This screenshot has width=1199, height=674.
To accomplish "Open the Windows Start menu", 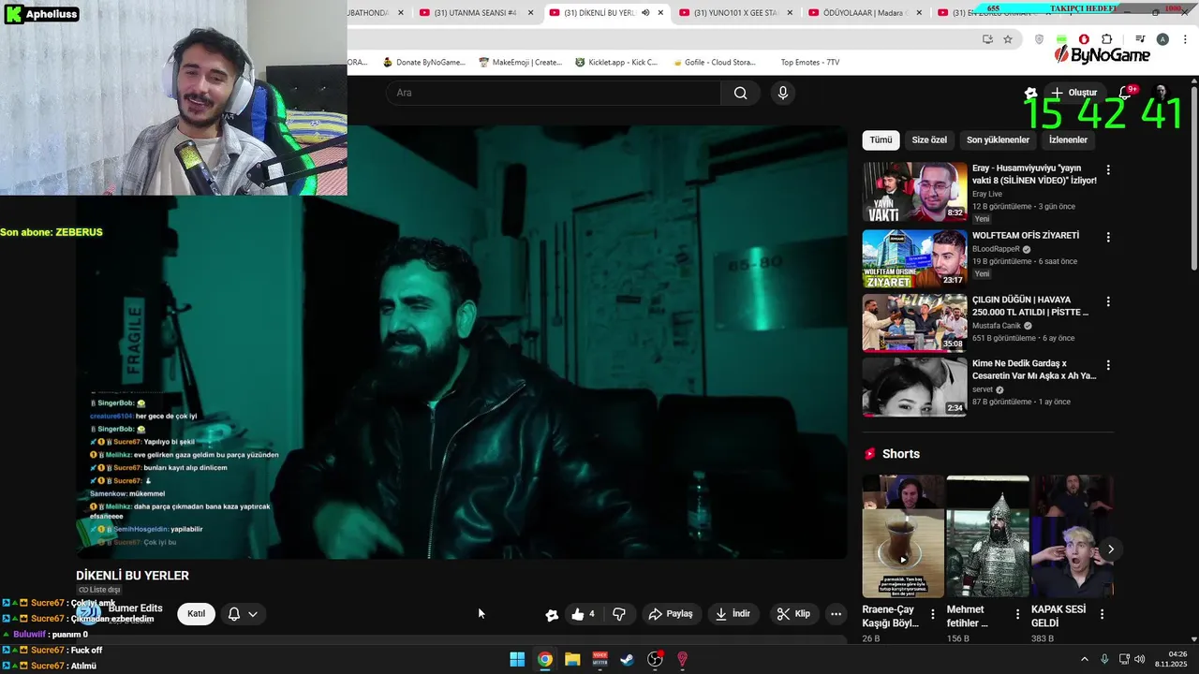I will (517, 659).
